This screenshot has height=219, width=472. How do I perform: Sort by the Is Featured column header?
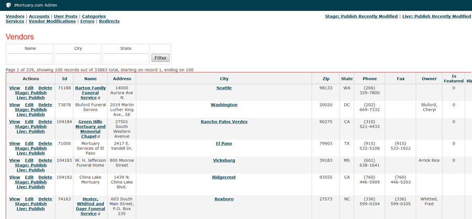454,79
